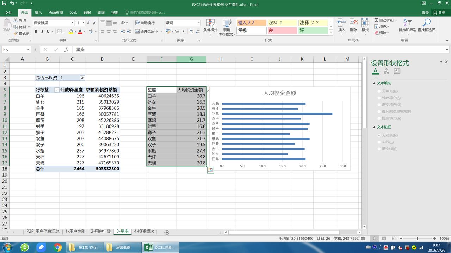451x253 pixels.
Task: Open the number format dropdown 常规
Action: 199,23
